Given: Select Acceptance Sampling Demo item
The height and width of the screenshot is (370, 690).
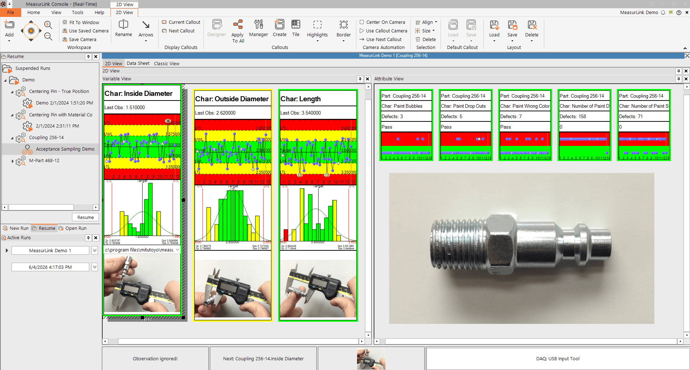Looking at the screenshot, I should pyautogui.click(x=65, y=149).
